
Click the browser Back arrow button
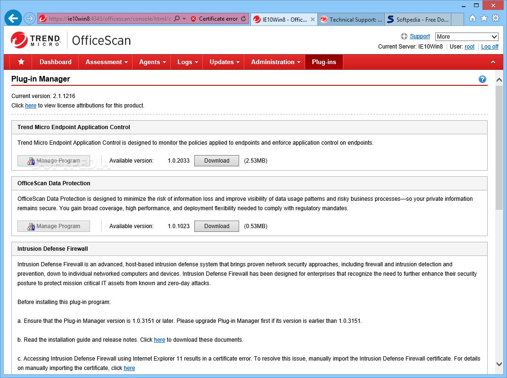(x=13, y=18)
